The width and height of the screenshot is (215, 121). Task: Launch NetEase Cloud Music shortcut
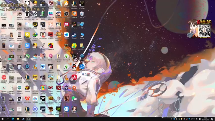pos(74,78)
